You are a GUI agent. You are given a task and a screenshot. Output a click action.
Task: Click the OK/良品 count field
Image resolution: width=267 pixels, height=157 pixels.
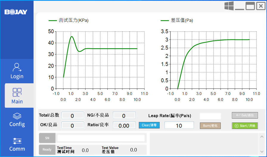(x=72, y=126)
